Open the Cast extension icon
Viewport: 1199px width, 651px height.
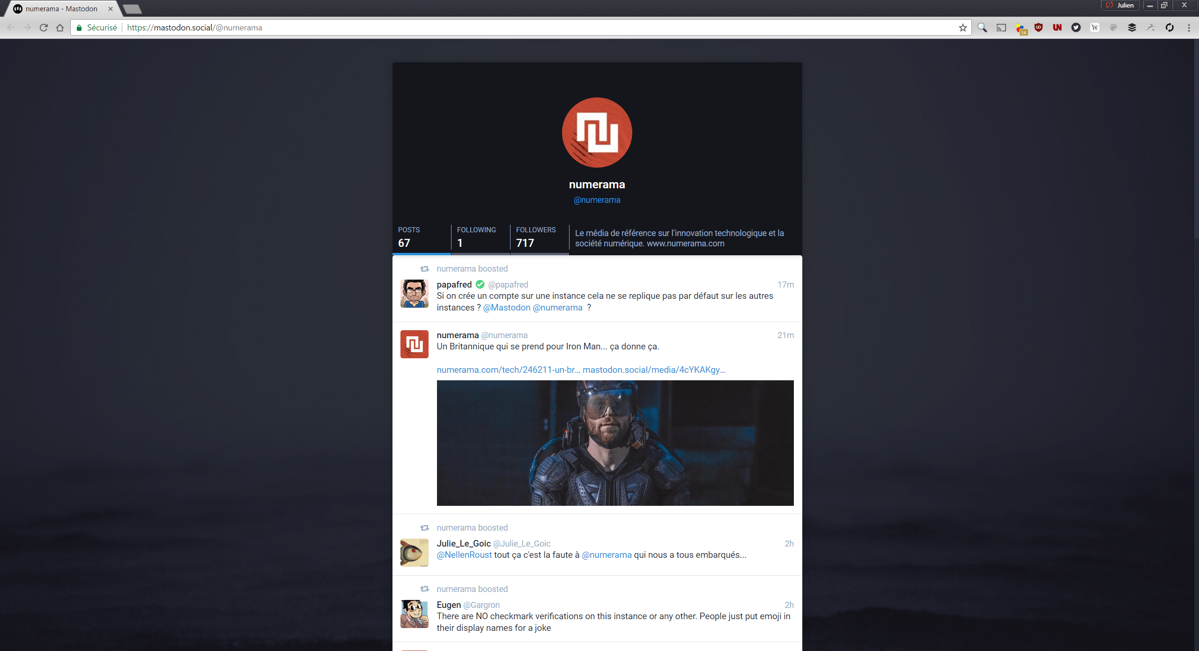coord(1001,28)
